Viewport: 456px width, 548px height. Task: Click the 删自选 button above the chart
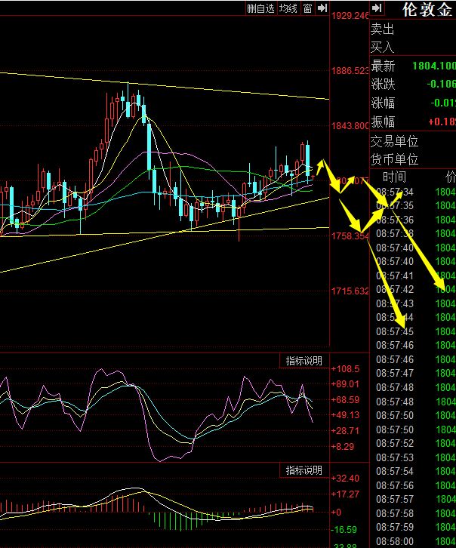click(x=261, y=8)
